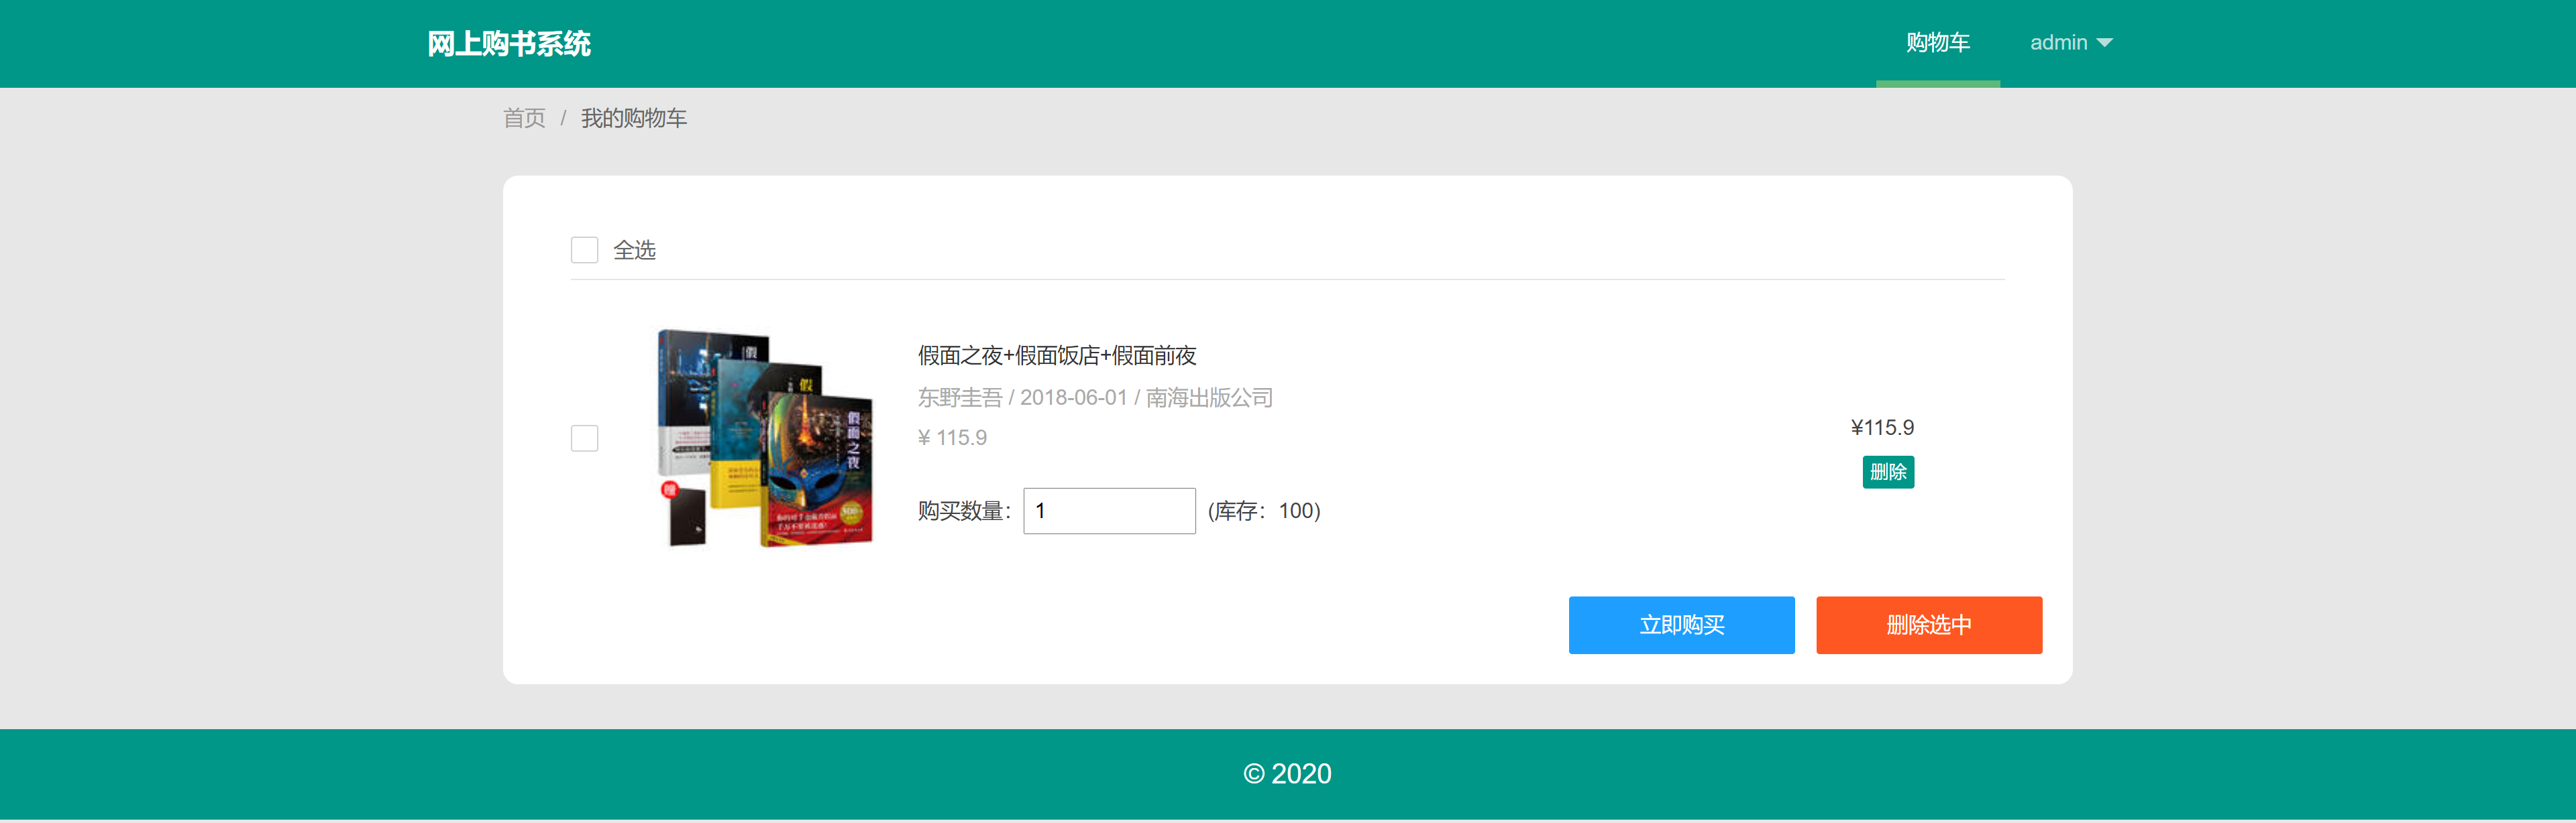The image size is (2576, 823).
Task: Tick the 全选 select-all checkbox
Action: point(584,250)
